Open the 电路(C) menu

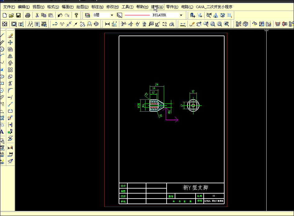[187, 7]
